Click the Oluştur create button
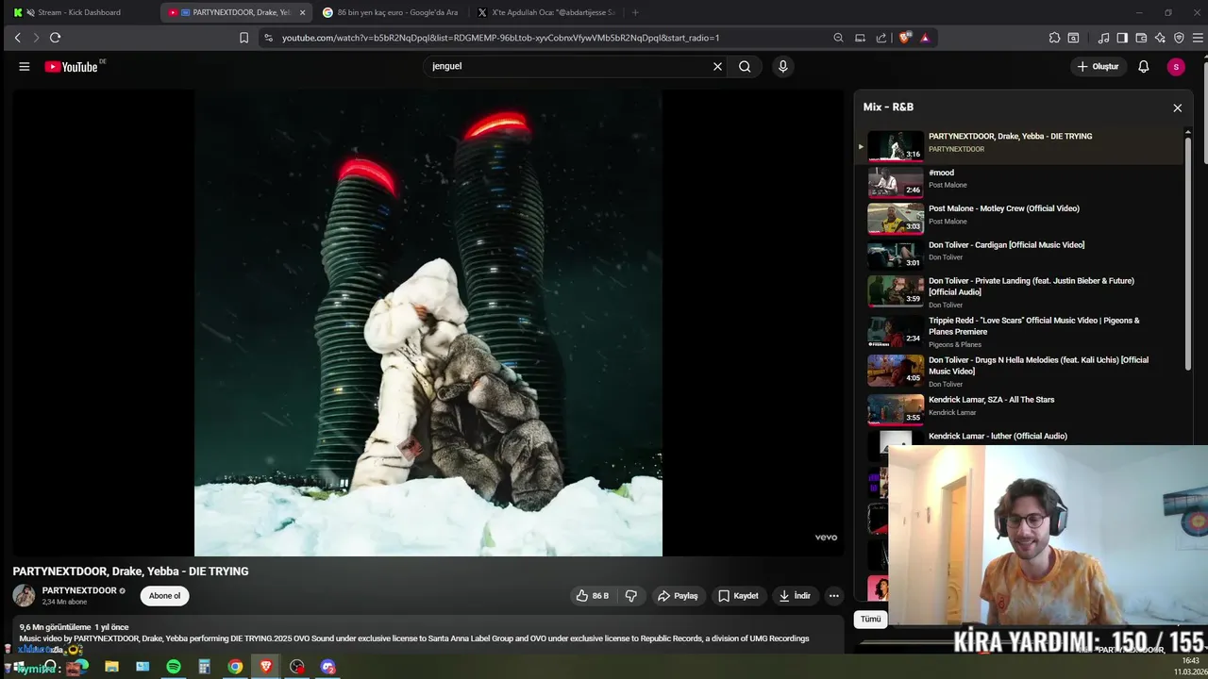 1099,67
